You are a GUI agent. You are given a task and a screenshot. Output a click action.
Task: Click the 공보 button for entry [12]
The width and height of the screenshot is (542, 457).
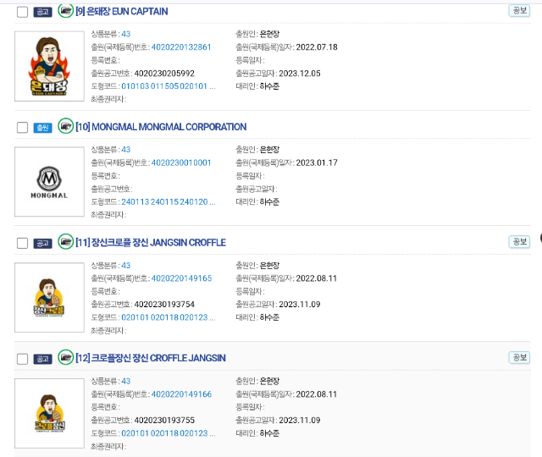pyautogui.click(x=519, y=357)
